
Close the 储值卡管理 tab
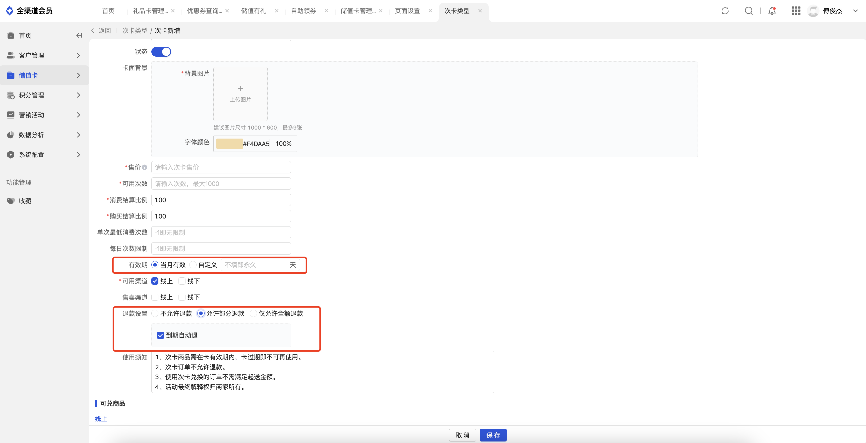pyautogui.click(x=381, y=11)
